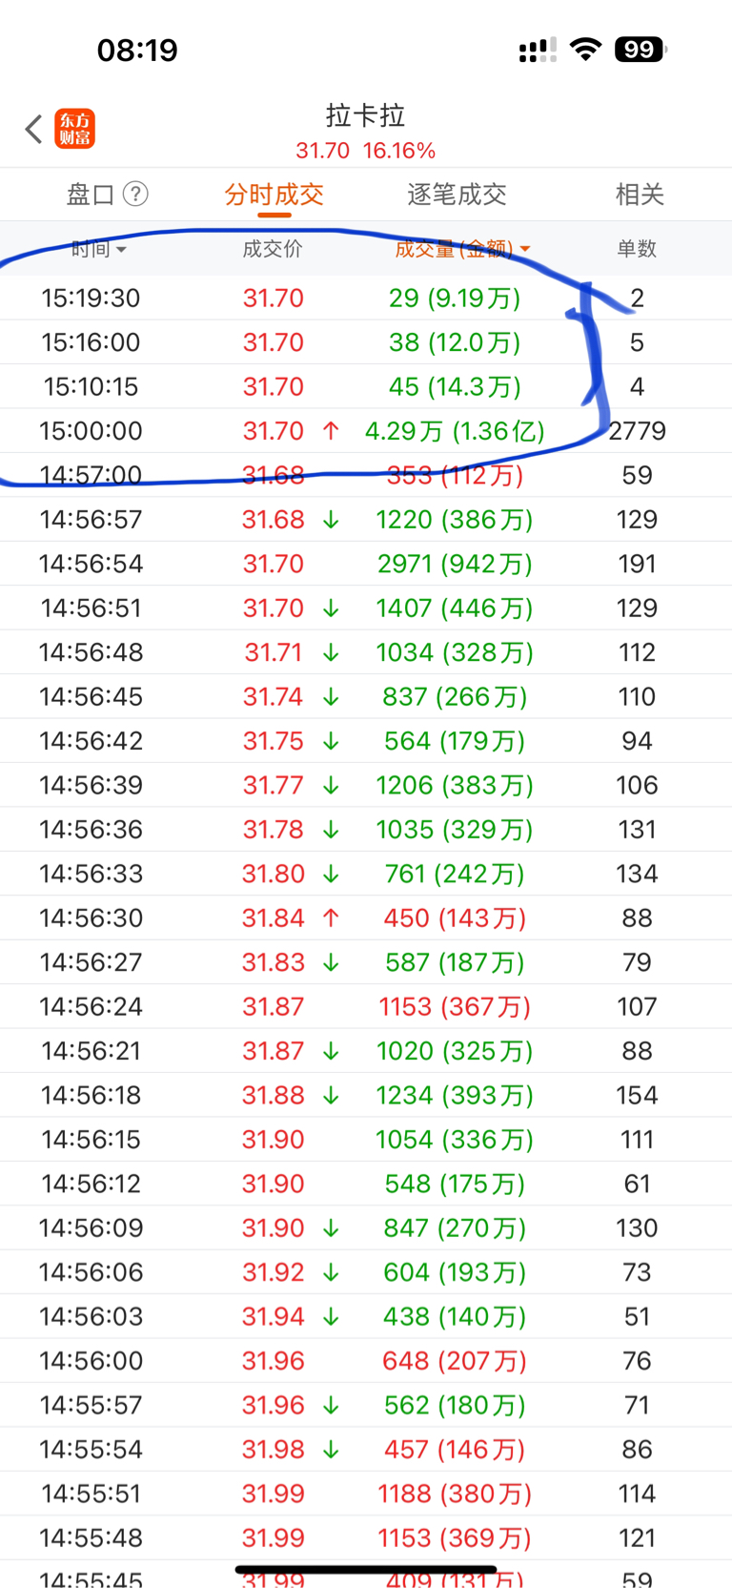Tap the back arrow icon
732x1588 pixels.
(33, 129)
